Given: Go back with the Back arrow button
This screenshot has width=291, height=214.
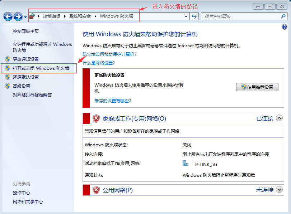Looking at the screenshot, I should [8, 17].
